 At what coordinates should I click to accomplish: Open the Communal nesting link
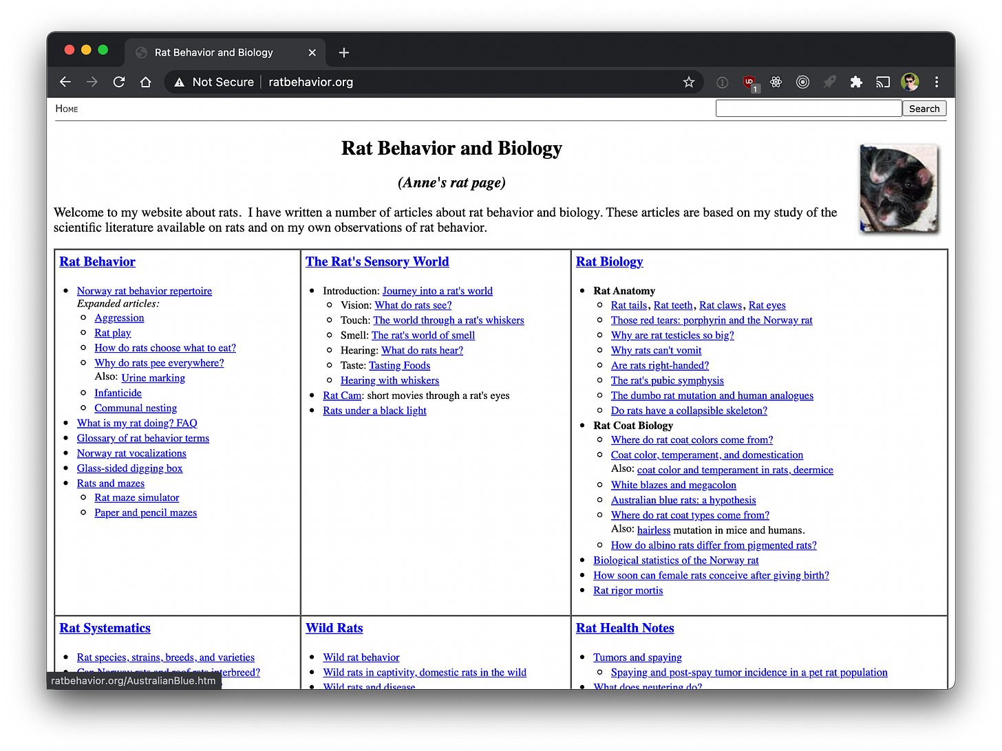[x=136, y=408]
